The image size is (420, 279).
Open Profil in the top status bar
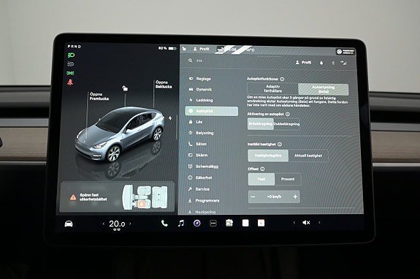[201, 49]
